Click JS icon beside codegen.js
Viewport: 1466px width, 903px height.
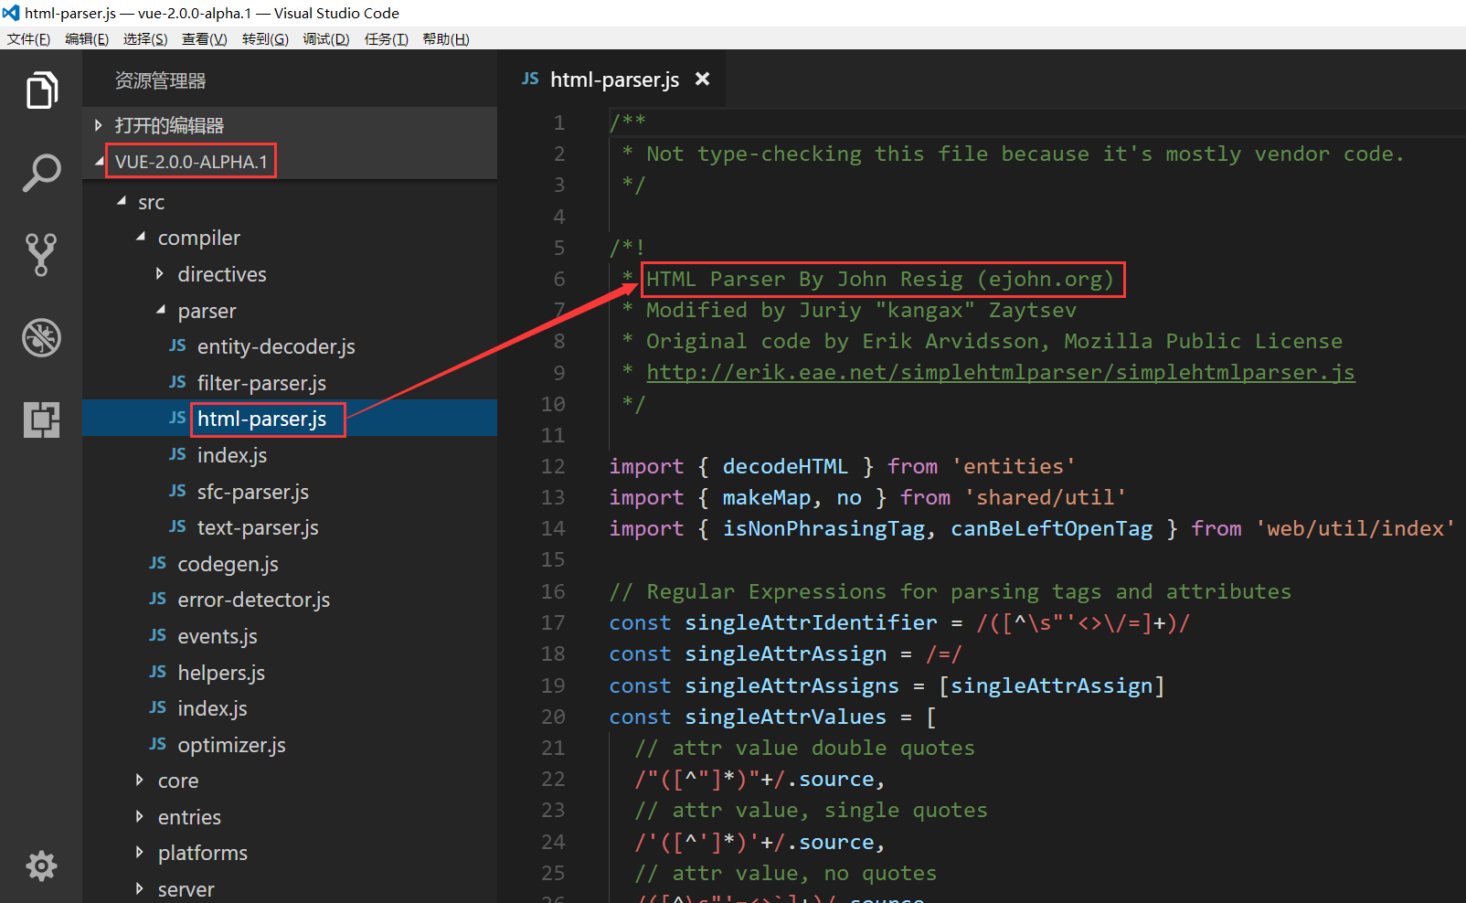(158, 563)
